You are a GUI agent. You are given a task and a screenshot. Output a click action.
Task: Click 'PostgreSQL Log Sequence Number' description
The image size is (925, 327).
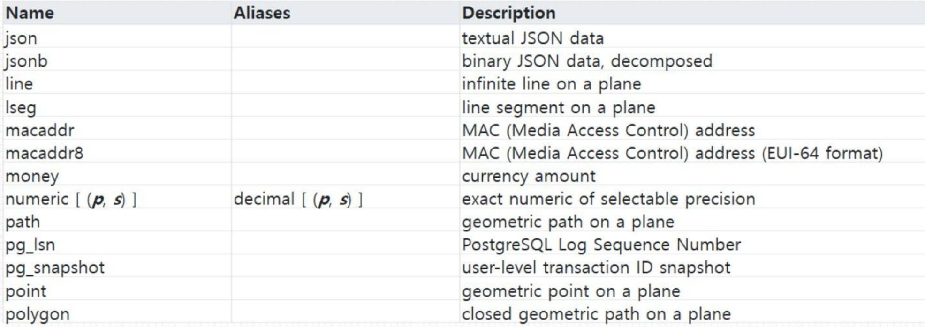pos(601,245)
